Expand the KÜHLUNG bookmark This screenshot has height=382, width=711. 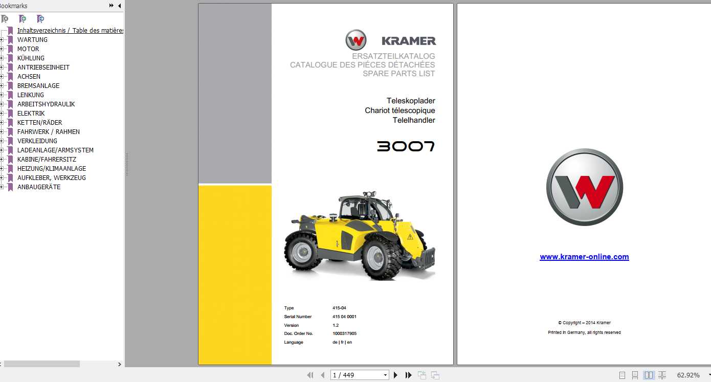(2, 58)
